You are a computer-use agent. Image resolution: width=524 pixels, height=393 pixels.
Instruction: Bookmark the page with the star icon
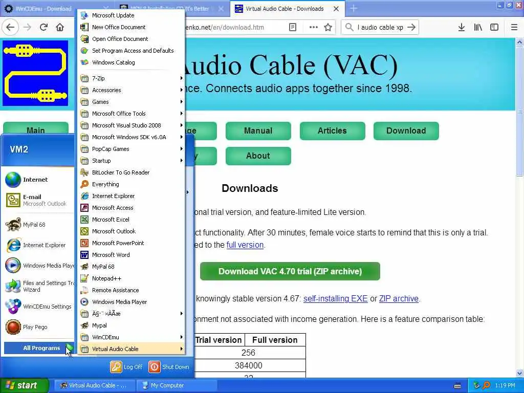(328, 27)
